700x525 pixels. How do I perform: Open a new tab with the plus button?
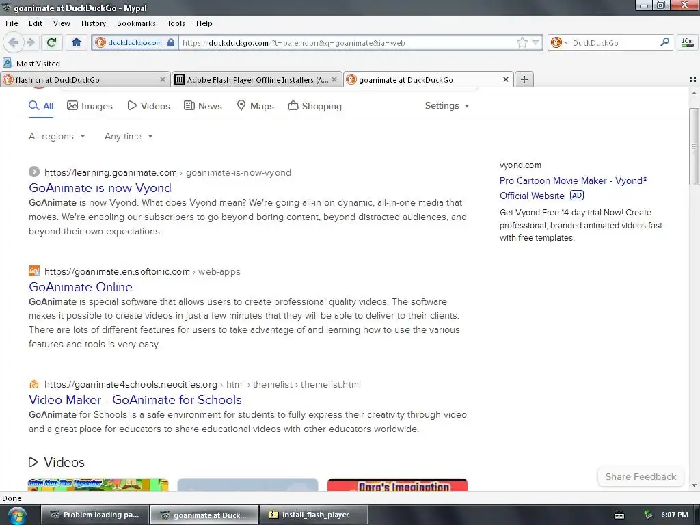click(x=524, y=79)
